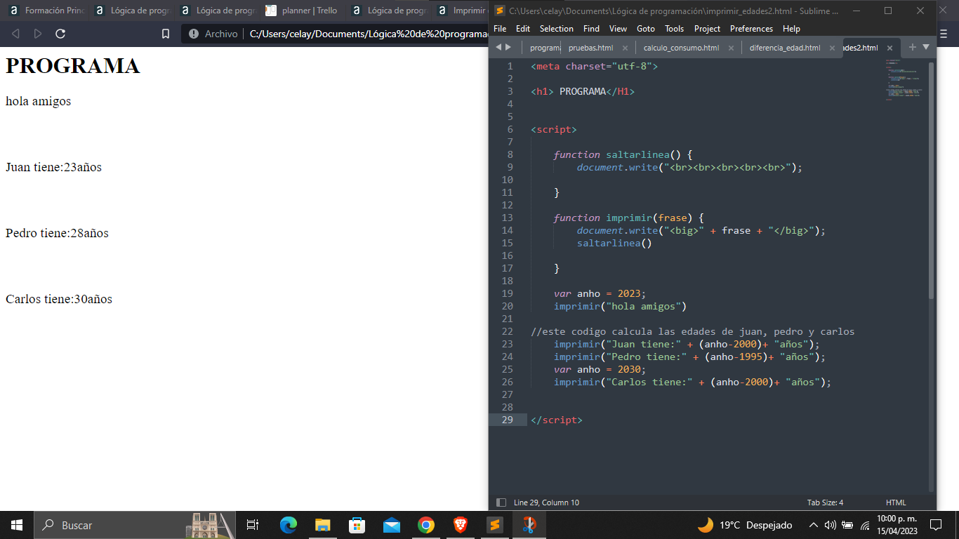
Task: Open the volume control in the tray
Action: (830, 525)
